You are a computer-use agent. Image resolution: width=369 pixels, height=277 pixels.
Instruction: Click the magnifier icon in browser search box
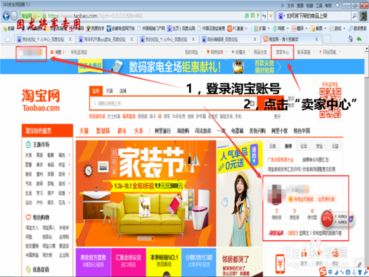[354, 16]
